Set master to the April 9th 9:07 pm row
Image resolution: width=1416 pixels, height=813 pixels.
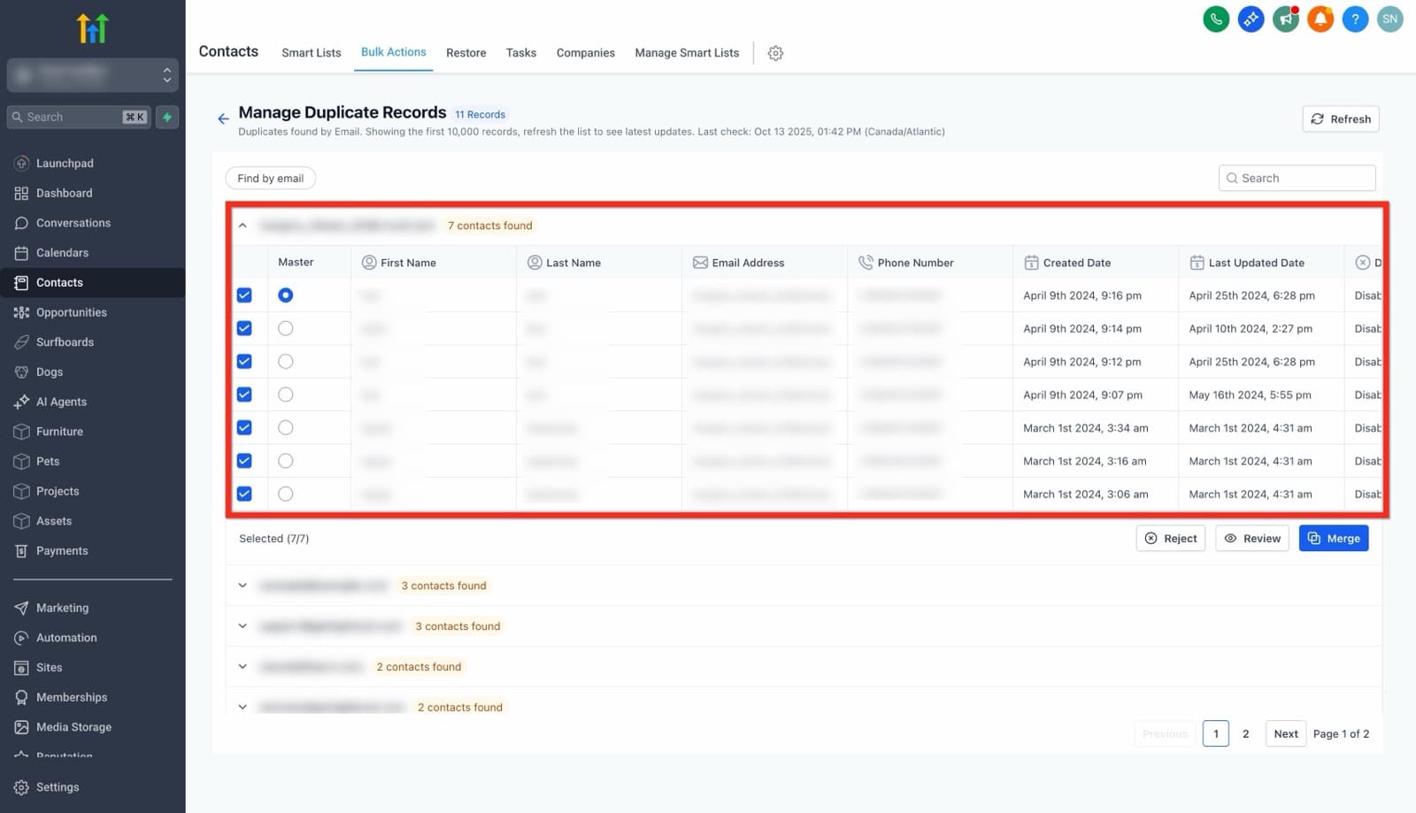pyautogui.click(x=285, y=395)
